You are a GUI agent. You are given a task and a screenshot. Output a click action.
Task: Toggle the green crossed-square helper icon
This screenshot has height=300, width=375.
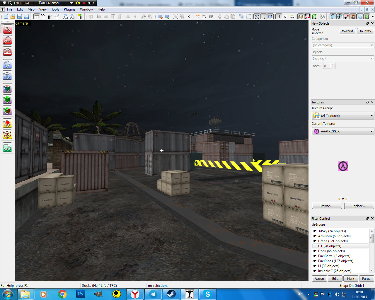pyautogui.click(x=314, y=16)
